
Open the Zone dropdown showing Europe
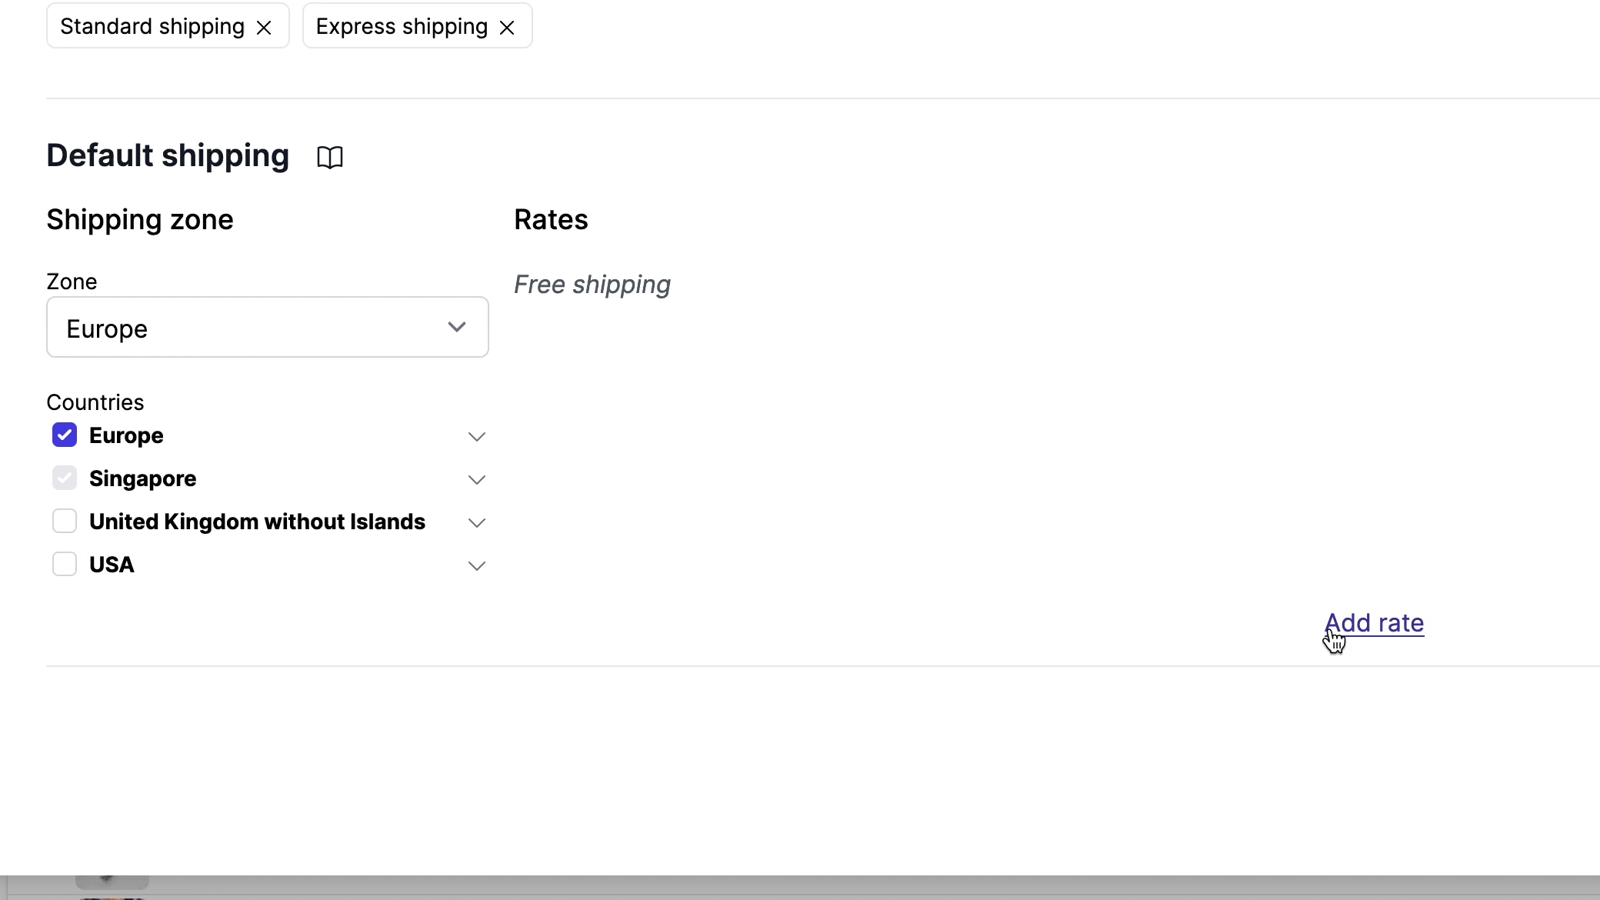pyautogui.click(x=457, y=327)
